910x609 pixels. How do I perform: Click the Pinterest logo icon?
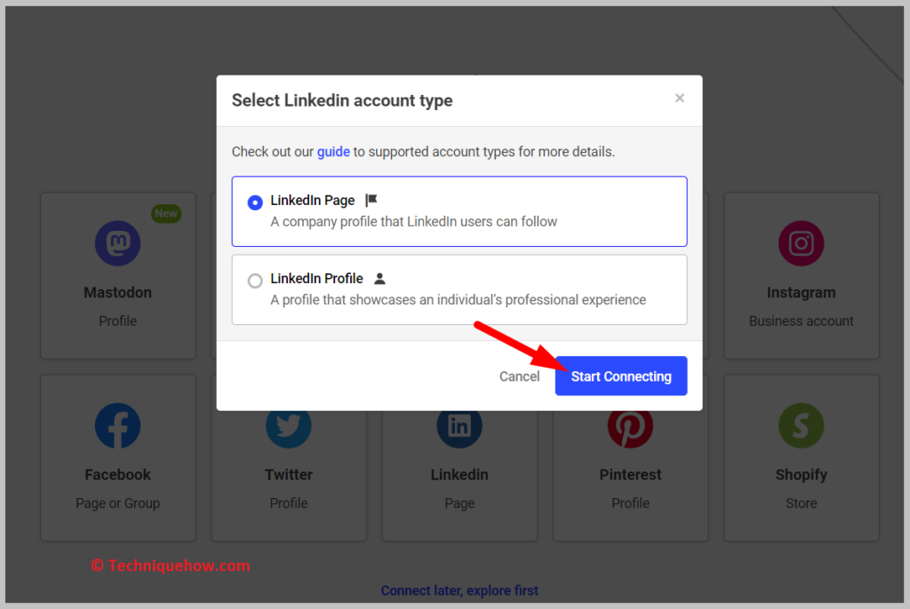coord(630,429)
